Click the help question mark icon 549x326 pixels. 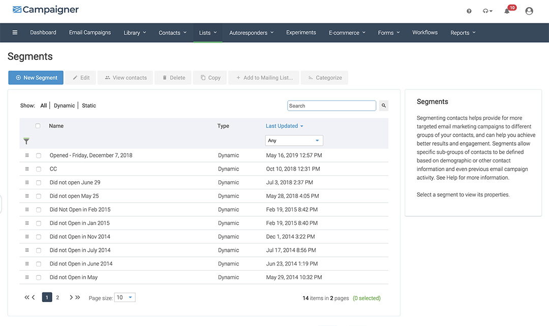pos(469,11)
